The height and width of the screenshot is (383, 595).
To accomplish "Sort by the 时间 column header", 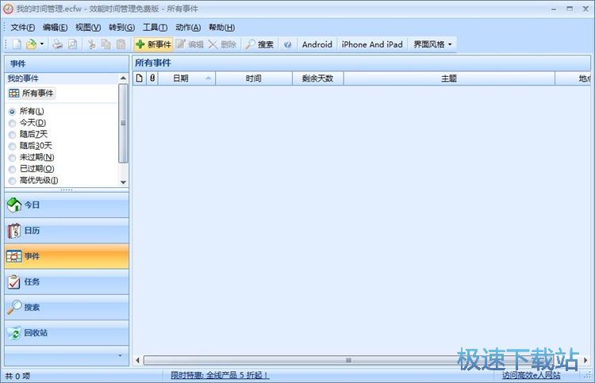I will pos(254,79).
